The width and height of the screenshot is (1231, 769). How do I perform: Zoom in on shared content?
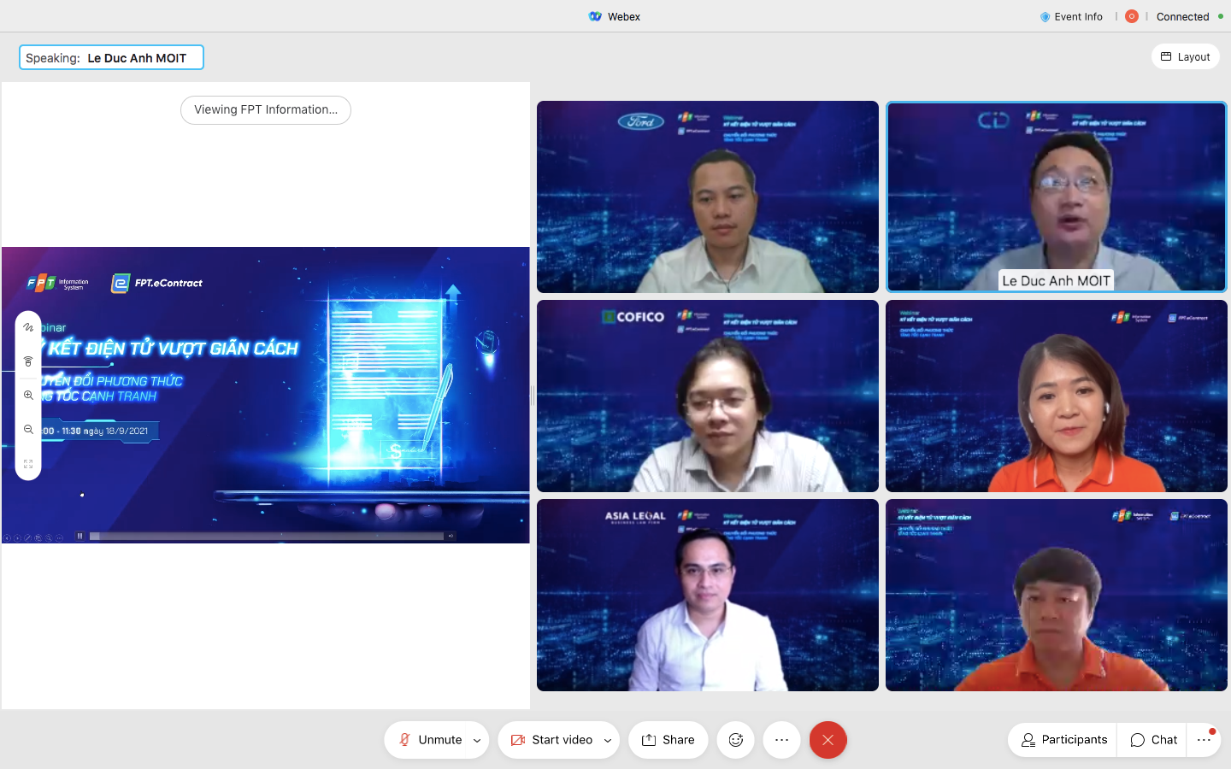(x=28, y=396)
